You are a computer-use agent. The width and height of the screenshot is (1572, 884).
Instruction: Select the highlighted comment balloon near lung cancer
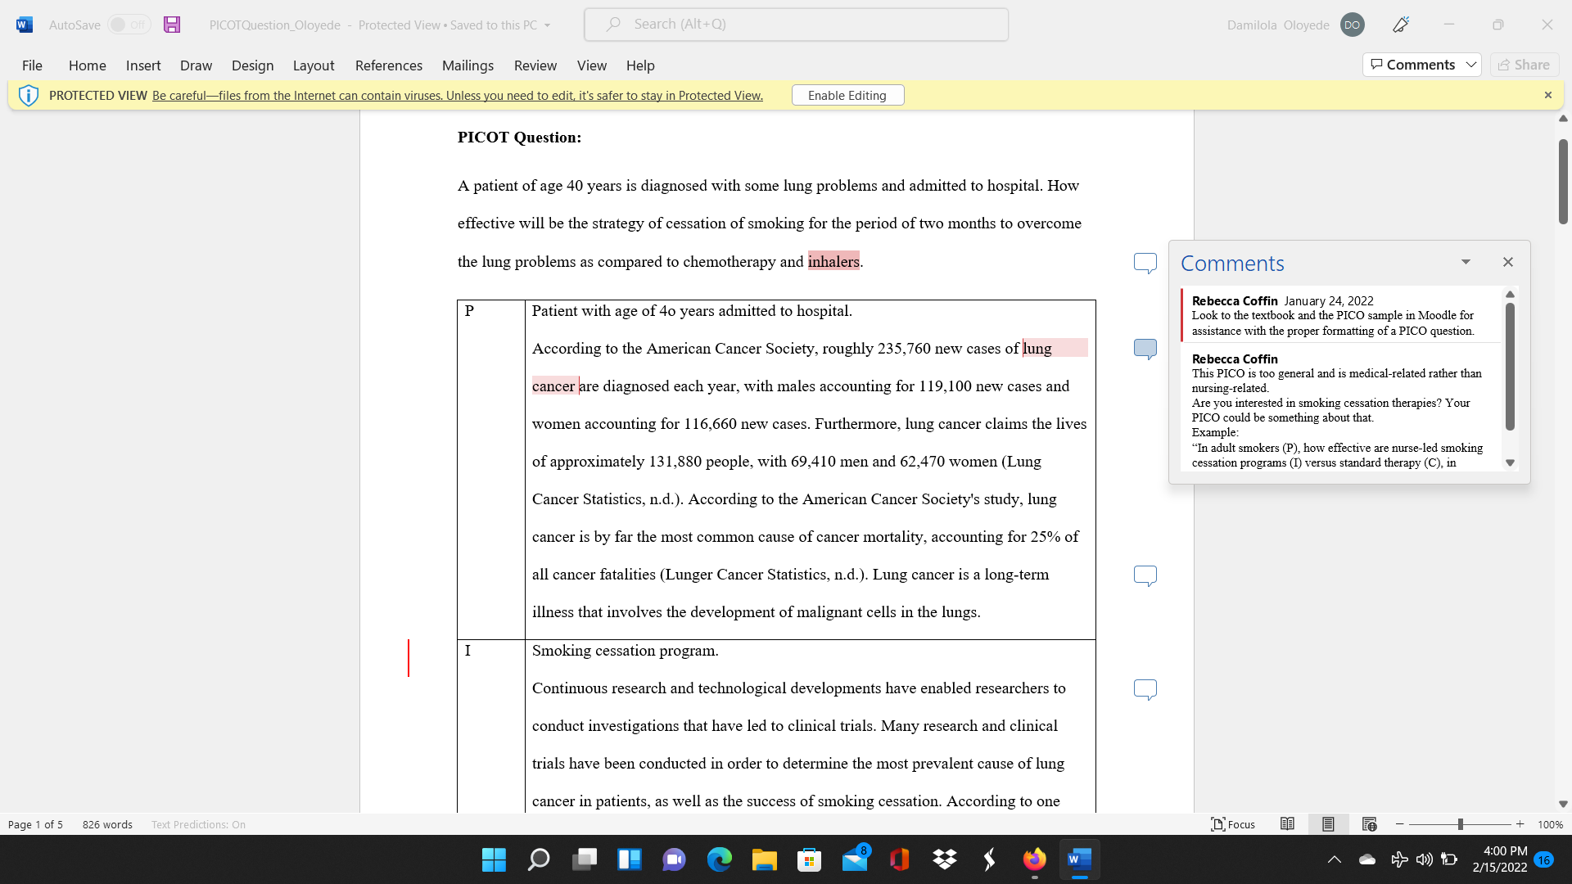click(x=1145, y=349)
